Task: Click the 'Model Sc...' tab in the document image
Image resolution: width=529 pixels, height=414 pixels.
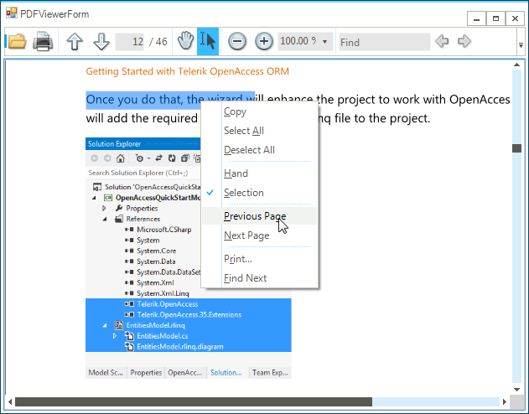Action: tap(106, 373)
